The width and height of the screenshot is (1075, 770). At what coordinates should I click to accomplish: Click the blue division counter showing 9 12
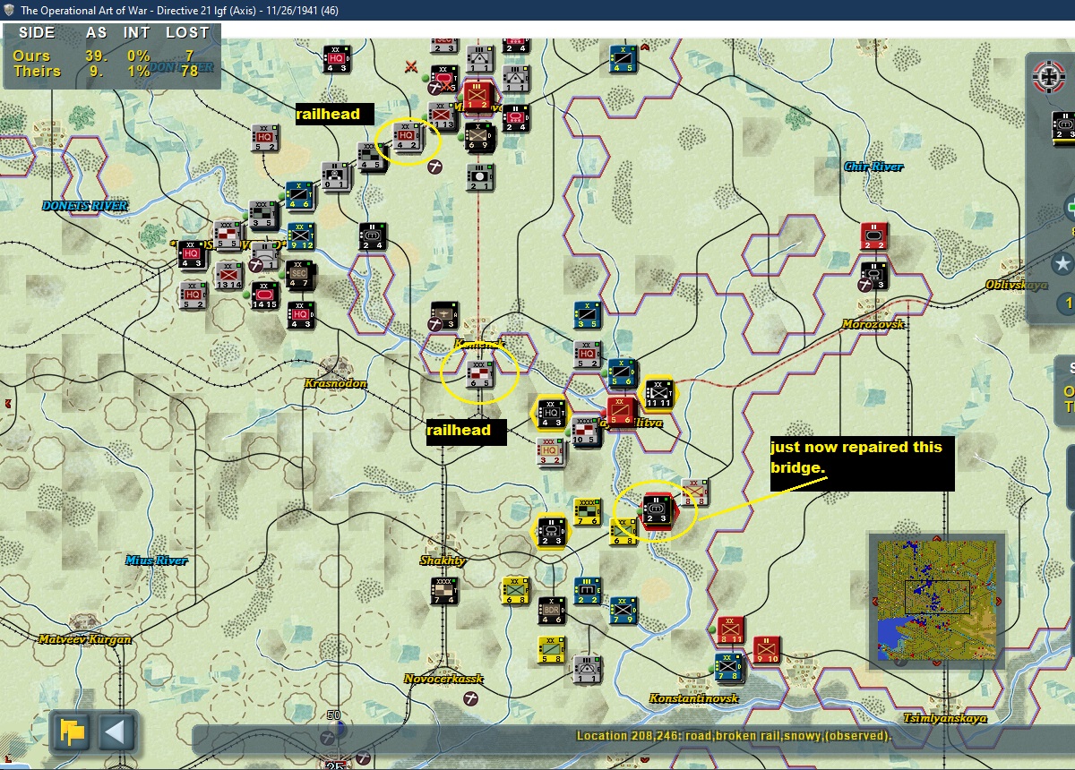pyautogui.click(x=300, y=236)
